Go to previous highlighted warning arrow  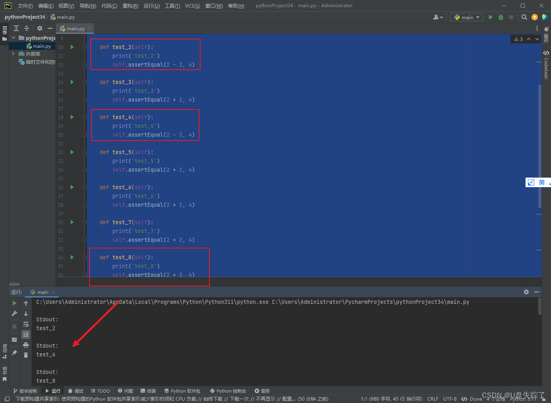(529, 39)
